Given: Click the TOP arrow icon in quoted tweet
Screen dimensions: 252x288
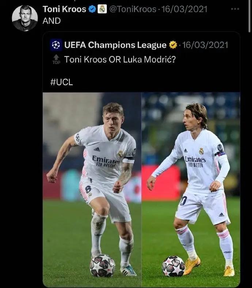Looking at the screenshot, I should tap(56, 59).
